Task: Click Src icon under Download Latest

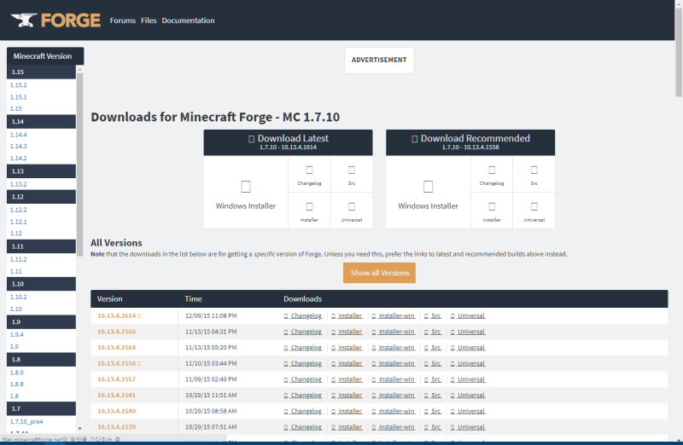Action: [352, 170]
